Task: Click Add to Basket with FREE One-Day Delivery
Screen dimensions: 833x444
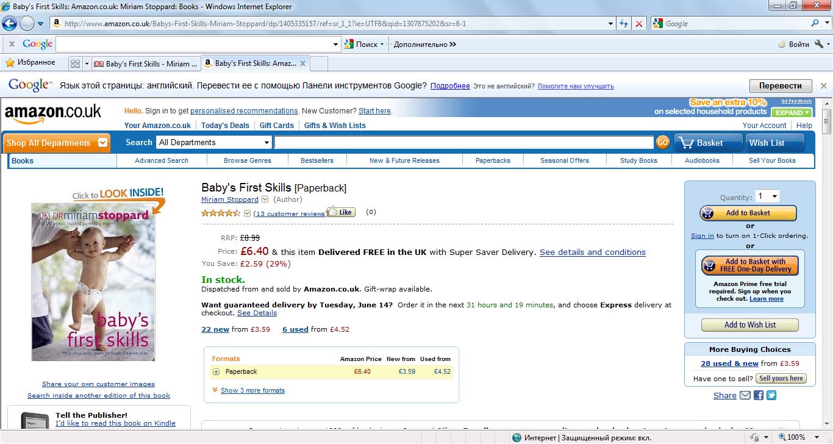Action: [x=750, y=265]
